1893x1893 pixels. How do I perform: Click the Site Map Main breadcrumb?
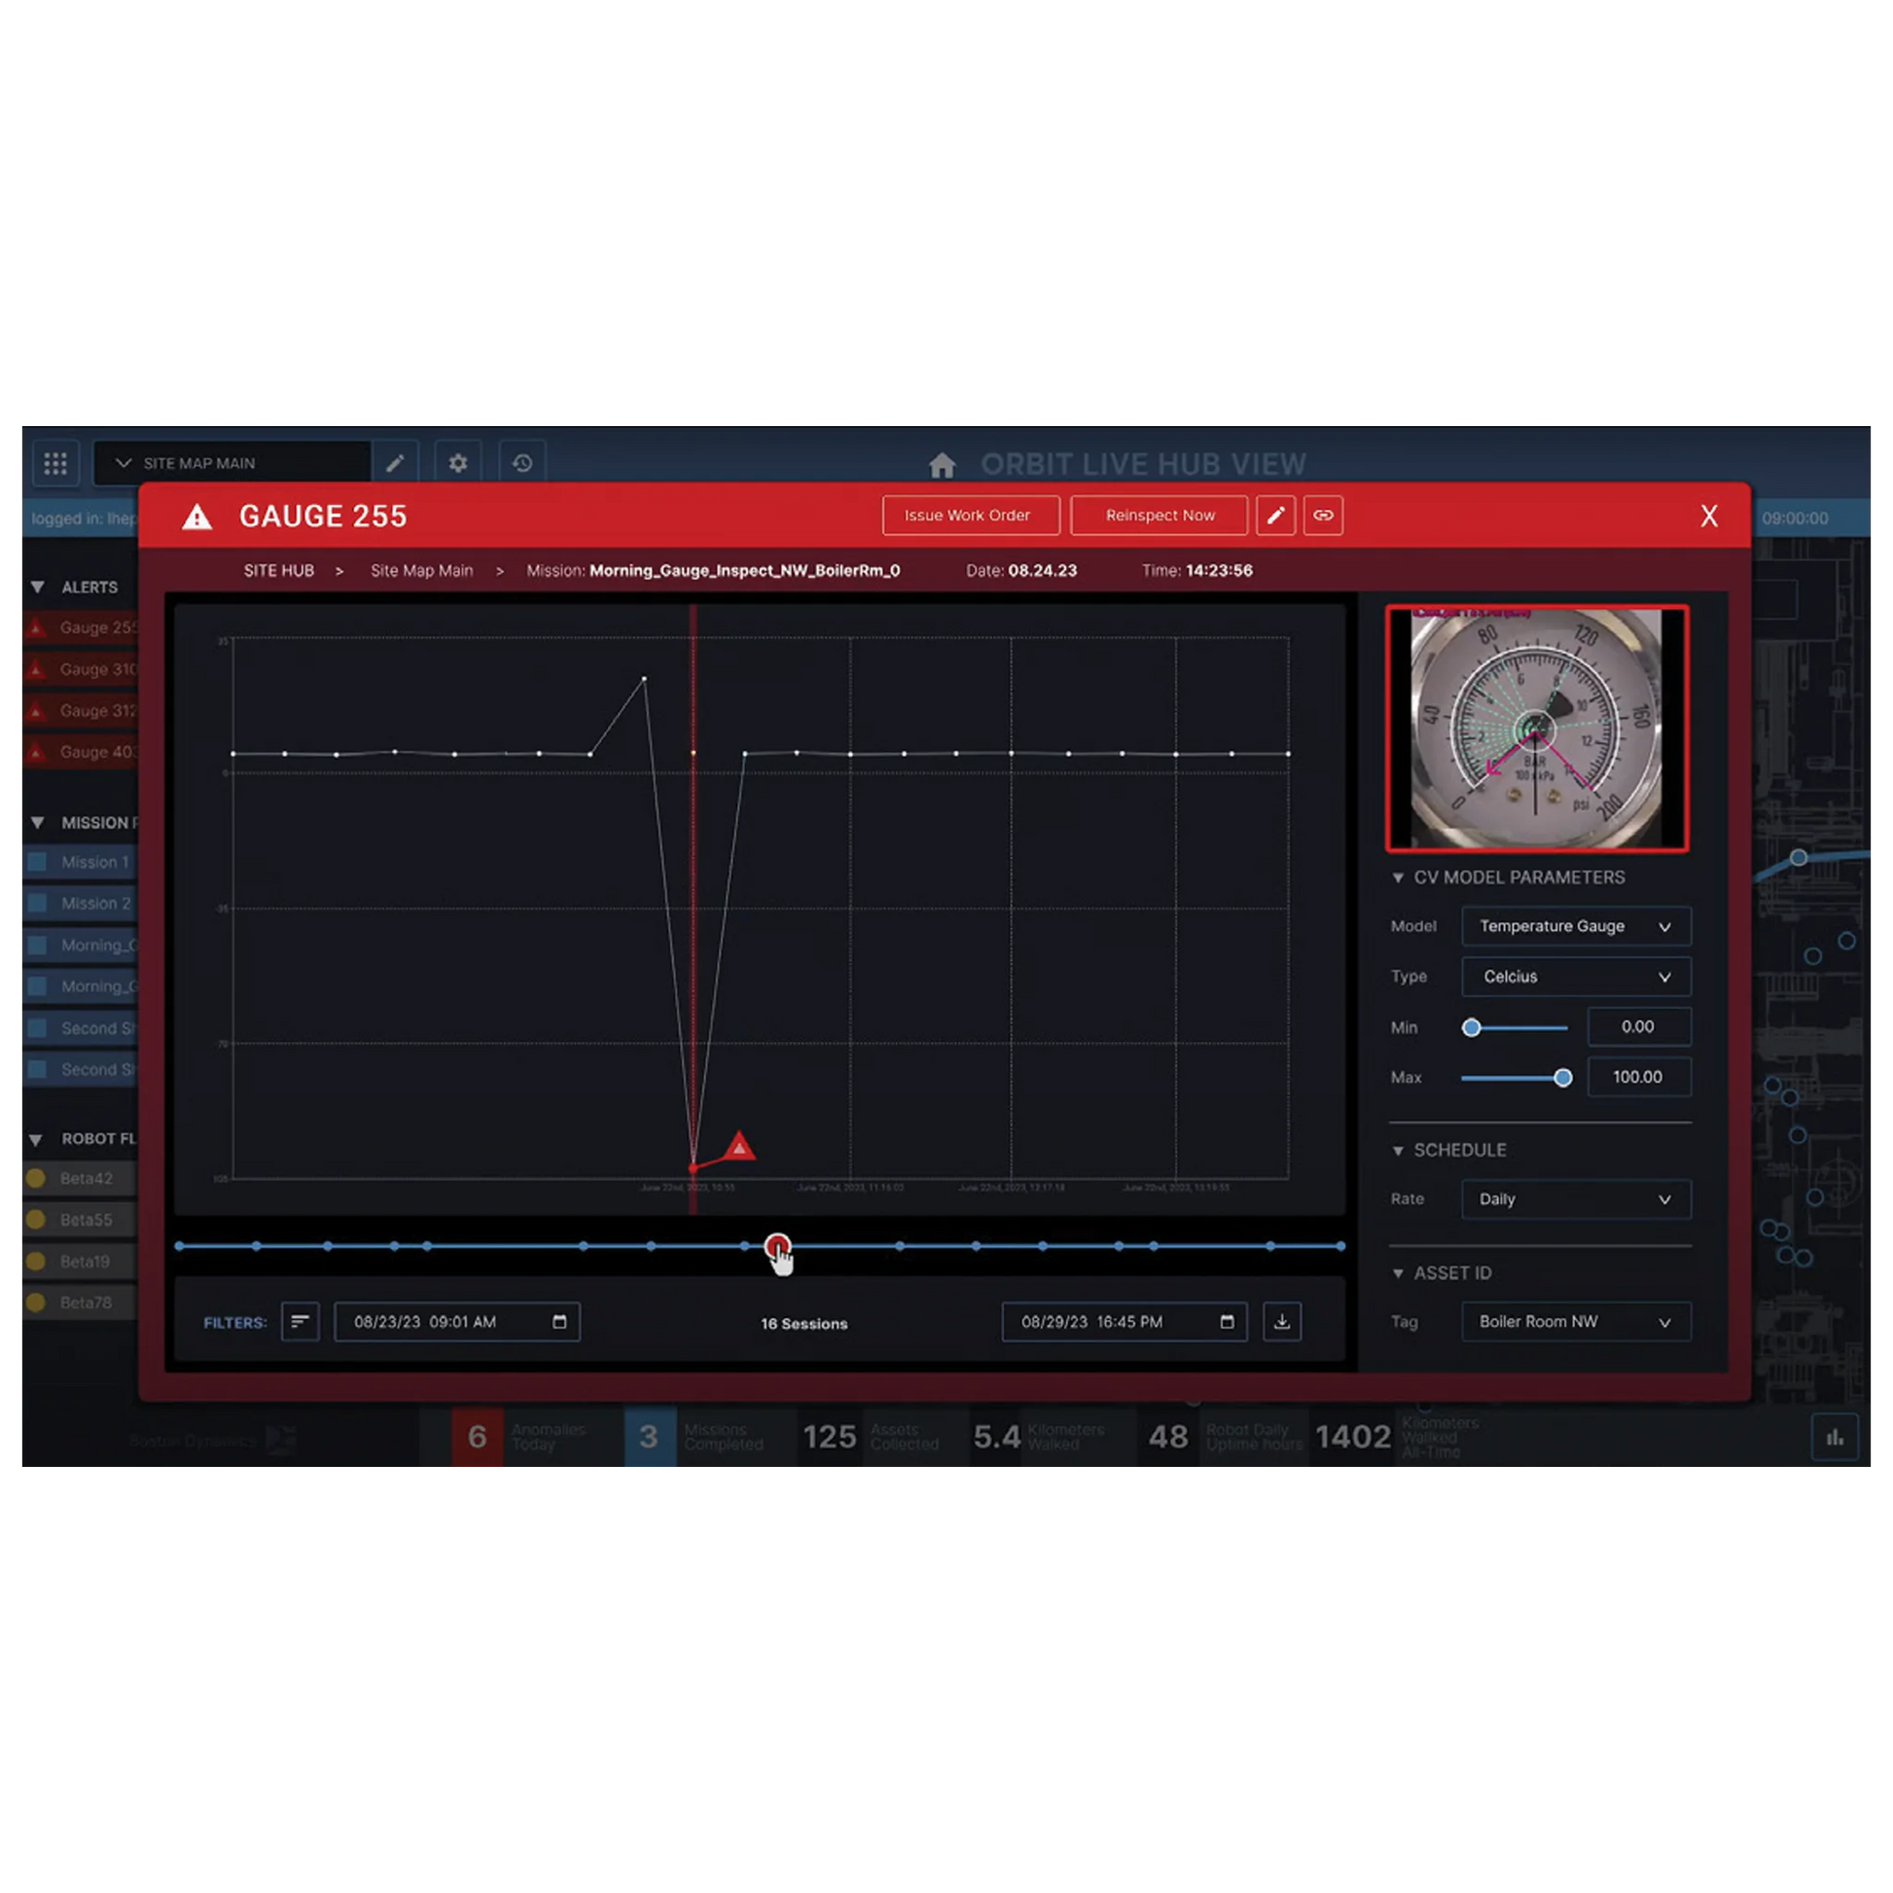(x=421, y=570)
